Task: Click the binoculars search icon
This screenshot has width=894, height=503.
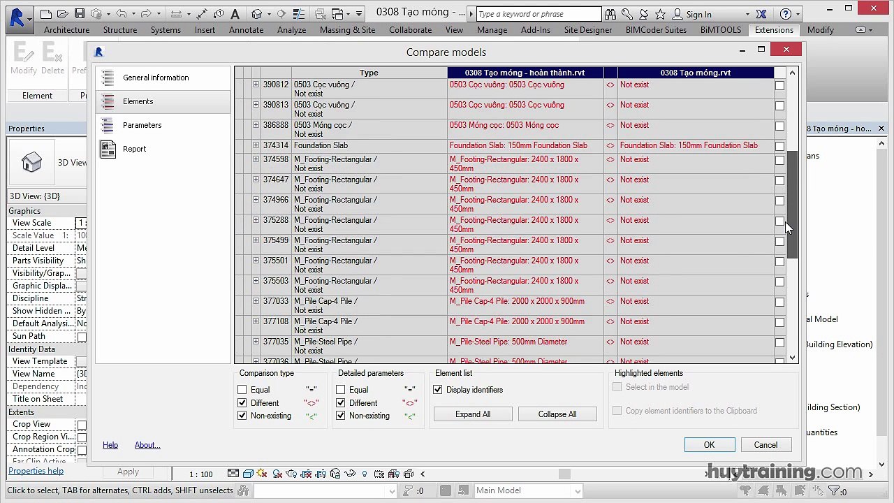Action: [x=610, y=14]
